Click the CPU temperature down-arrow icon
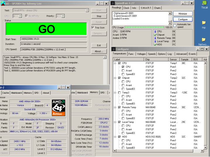The width and height of the screenshot is (210, 157). 155,31
